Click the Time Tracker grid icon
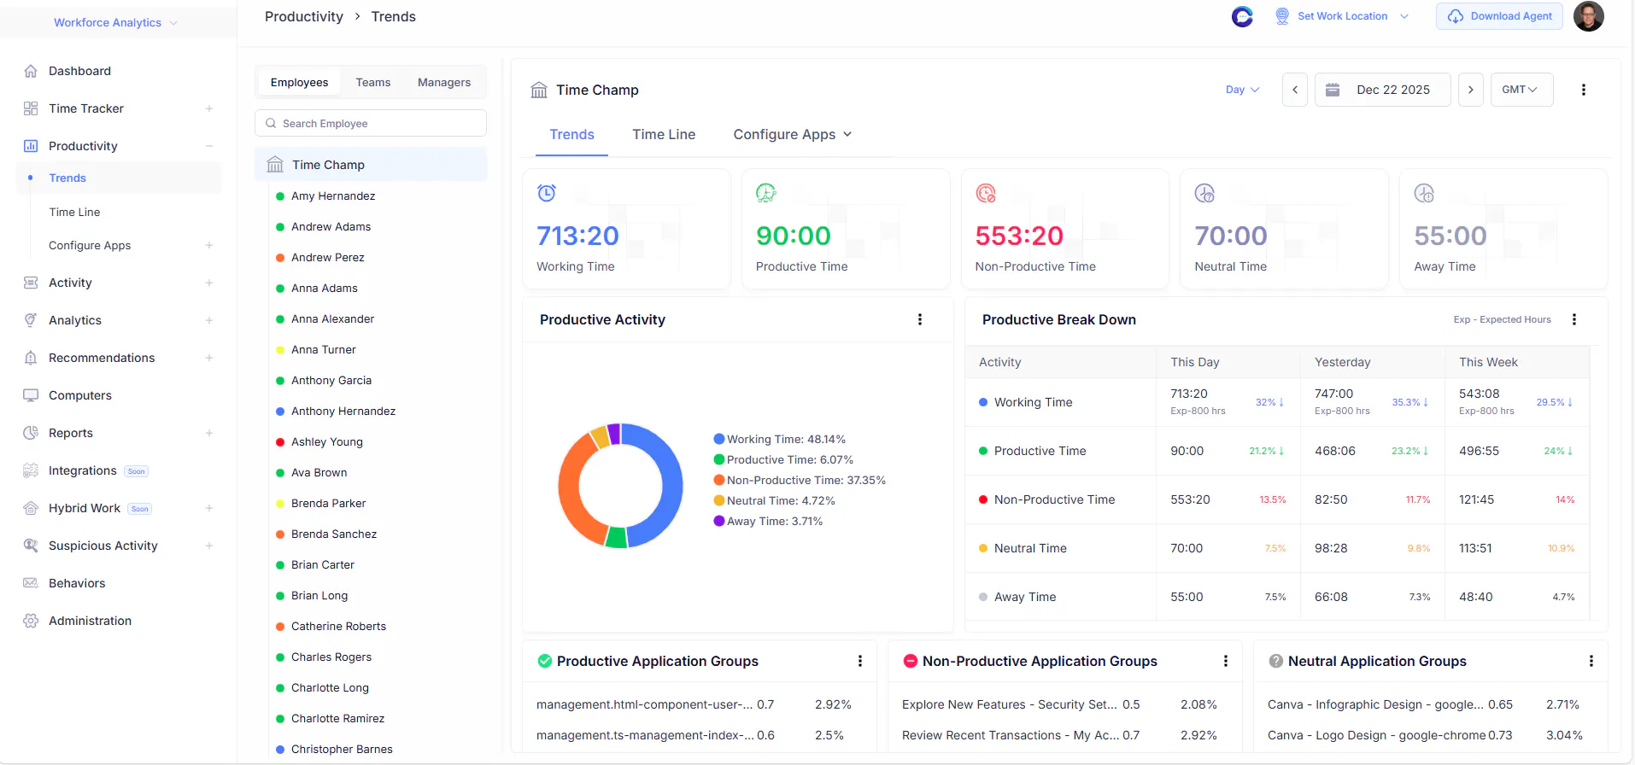This screenshot has height=765, width=1635. coord(31,108)
